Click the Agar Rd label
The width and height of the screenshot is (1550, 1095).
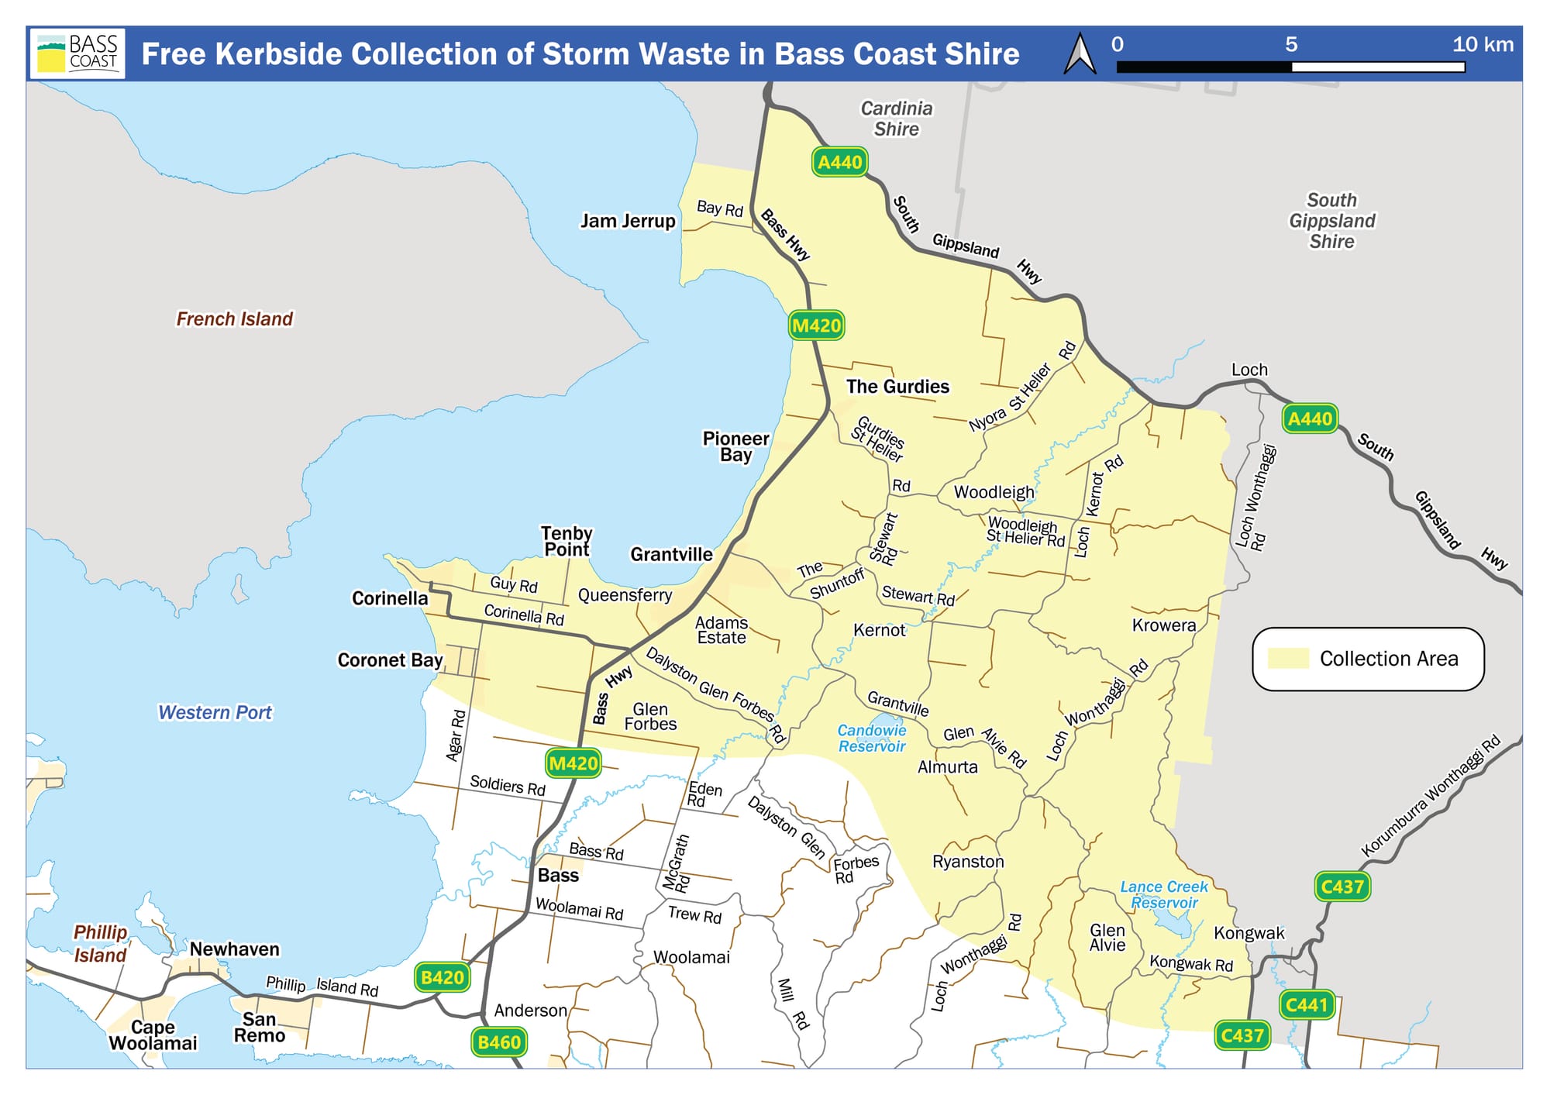point(456,735)
